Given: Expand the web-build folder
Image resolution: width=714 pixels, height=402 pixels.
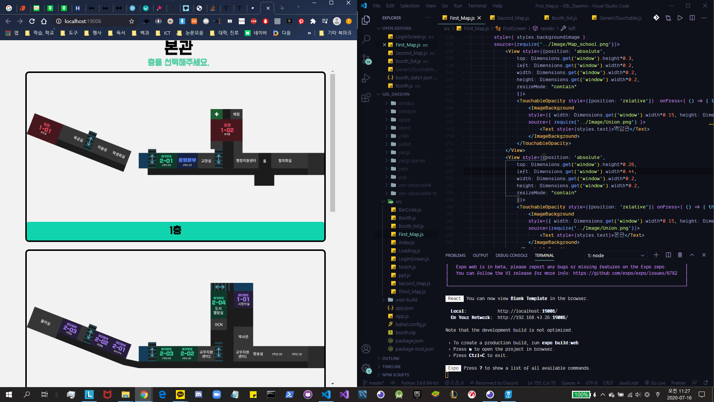Looking at the screenshot, I should pos(406,300).
